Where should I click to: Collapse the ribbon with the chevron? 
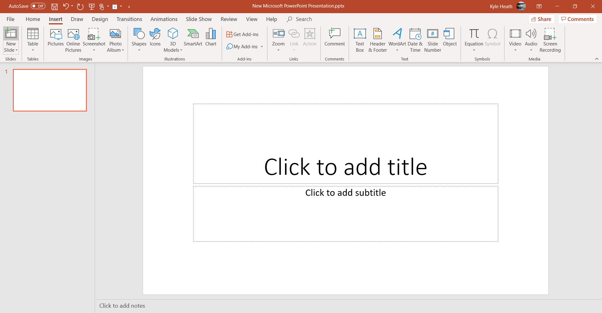click(597, 59)
